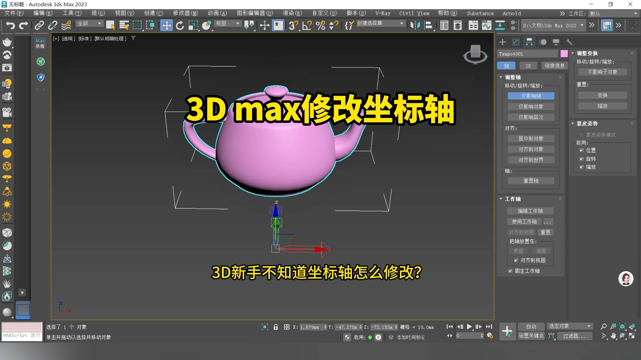Image resolution: width=641 pixels, height=360 pixels.
Task: Open the 全部 selection filter dropdown
Action: click(x=99, y=23)
